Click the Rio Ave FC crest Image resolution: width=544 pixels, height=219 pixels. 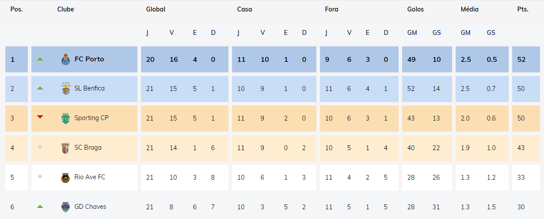(x=65, y=177)
